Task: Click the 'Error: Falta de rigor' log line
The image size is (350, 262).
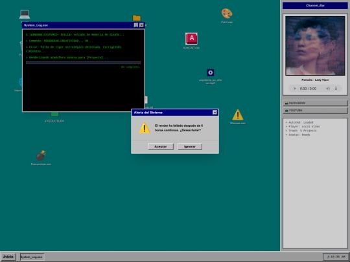Action: [73, 49]
